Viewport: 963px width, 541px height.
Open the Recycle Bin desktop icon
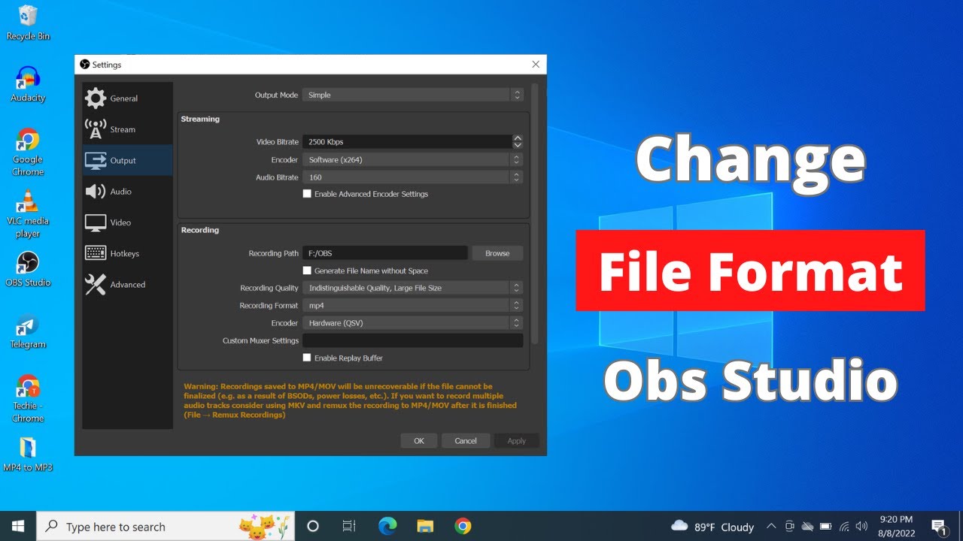28,22
